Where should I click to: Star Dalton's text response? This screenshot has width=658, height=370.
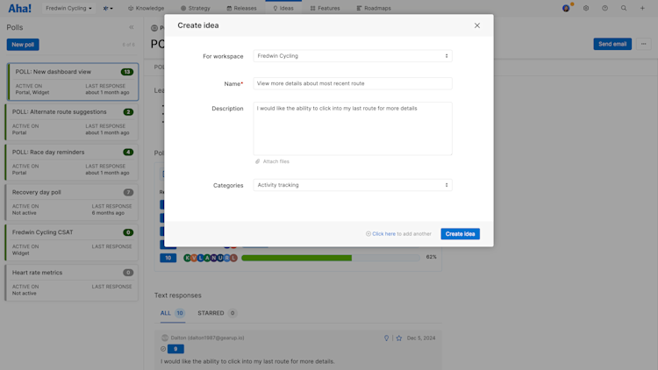(399, 338)
